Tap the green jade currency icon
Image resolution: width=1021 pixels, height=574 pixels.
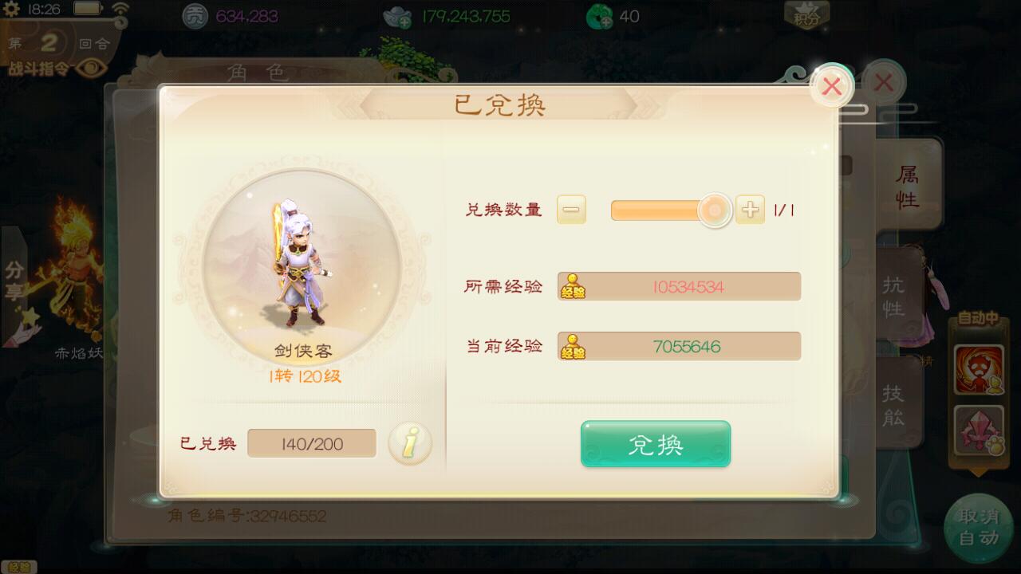(599, 16)
